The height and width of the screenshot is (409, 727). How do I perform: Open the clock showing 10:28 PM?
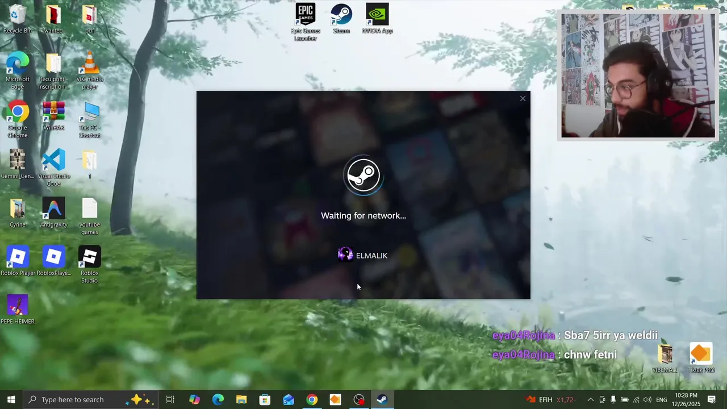tap(686, 399)
